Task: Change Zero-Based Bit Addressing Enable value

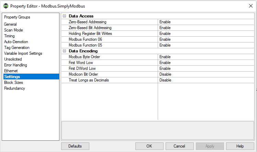Action: tap(206, 28)
